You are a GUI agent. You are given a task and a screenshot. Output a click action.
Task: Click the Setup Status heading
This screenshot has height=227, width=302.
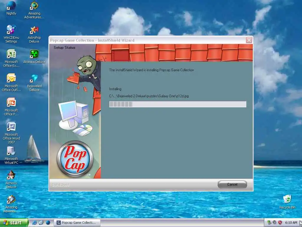tap(64, 48)
